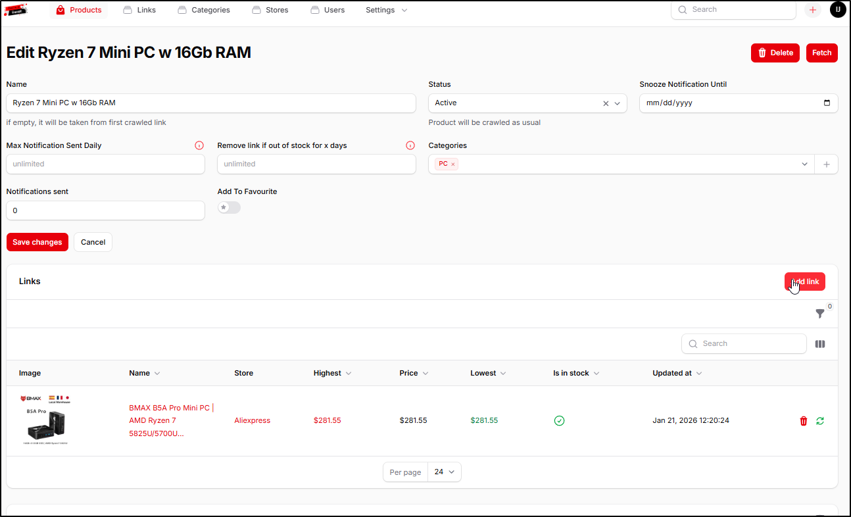Open the user avatar menu

(838, 10)
